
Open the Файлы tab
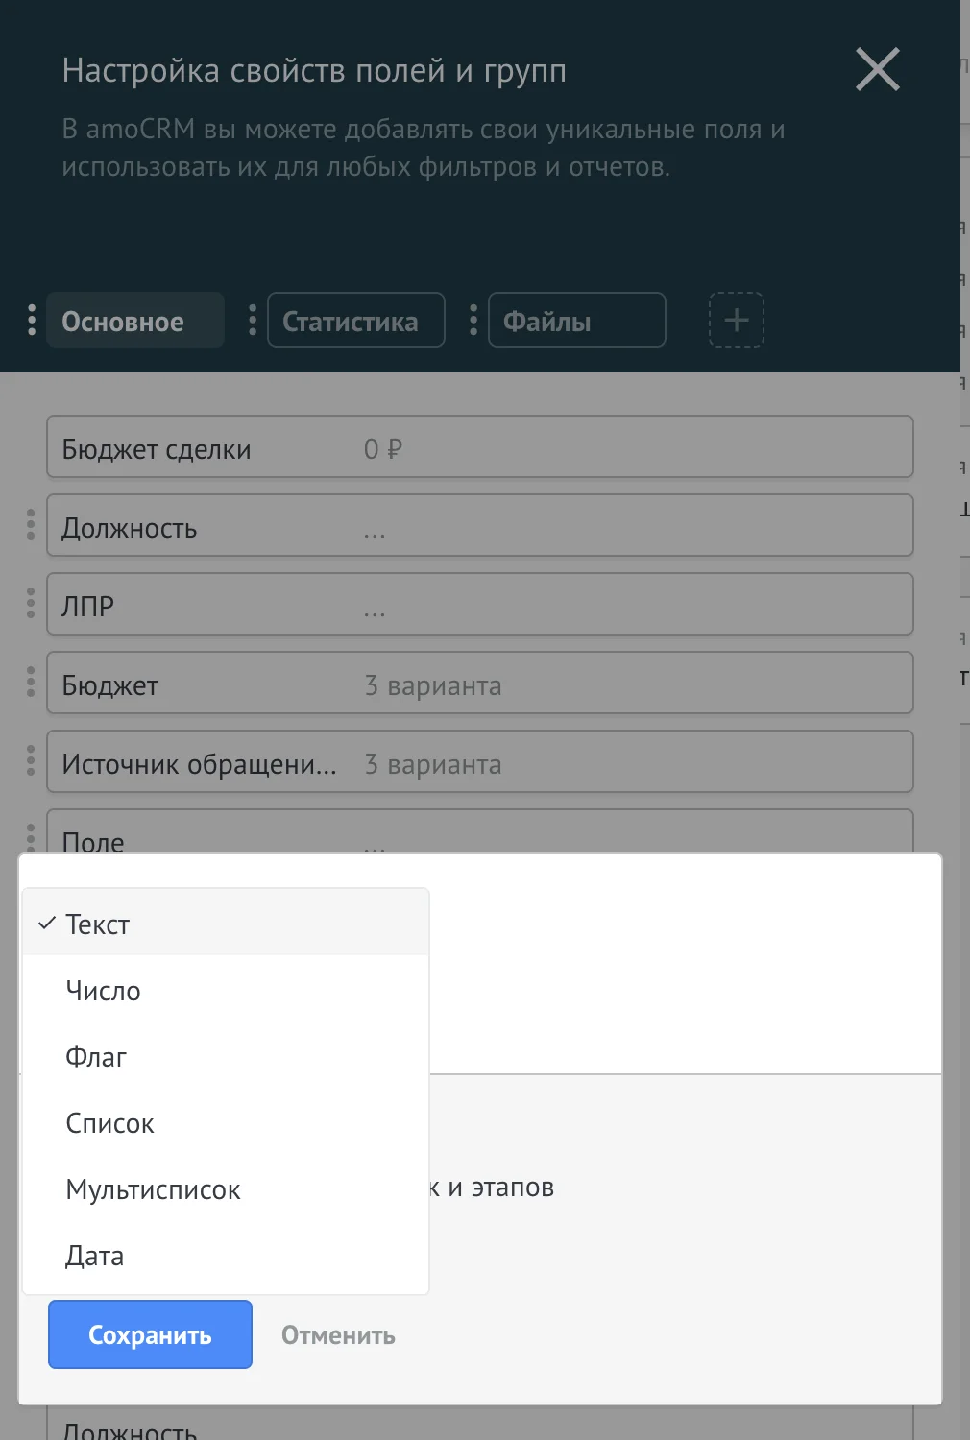click(577, 320)
